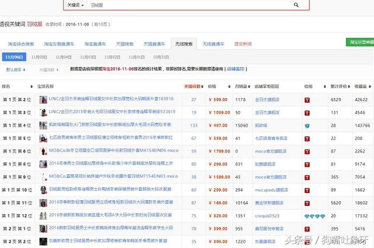The height and width of the screenshot is (248, 374).
Task: Click Tmall T badge in ¥599.00 row
Action: (307, 100)
